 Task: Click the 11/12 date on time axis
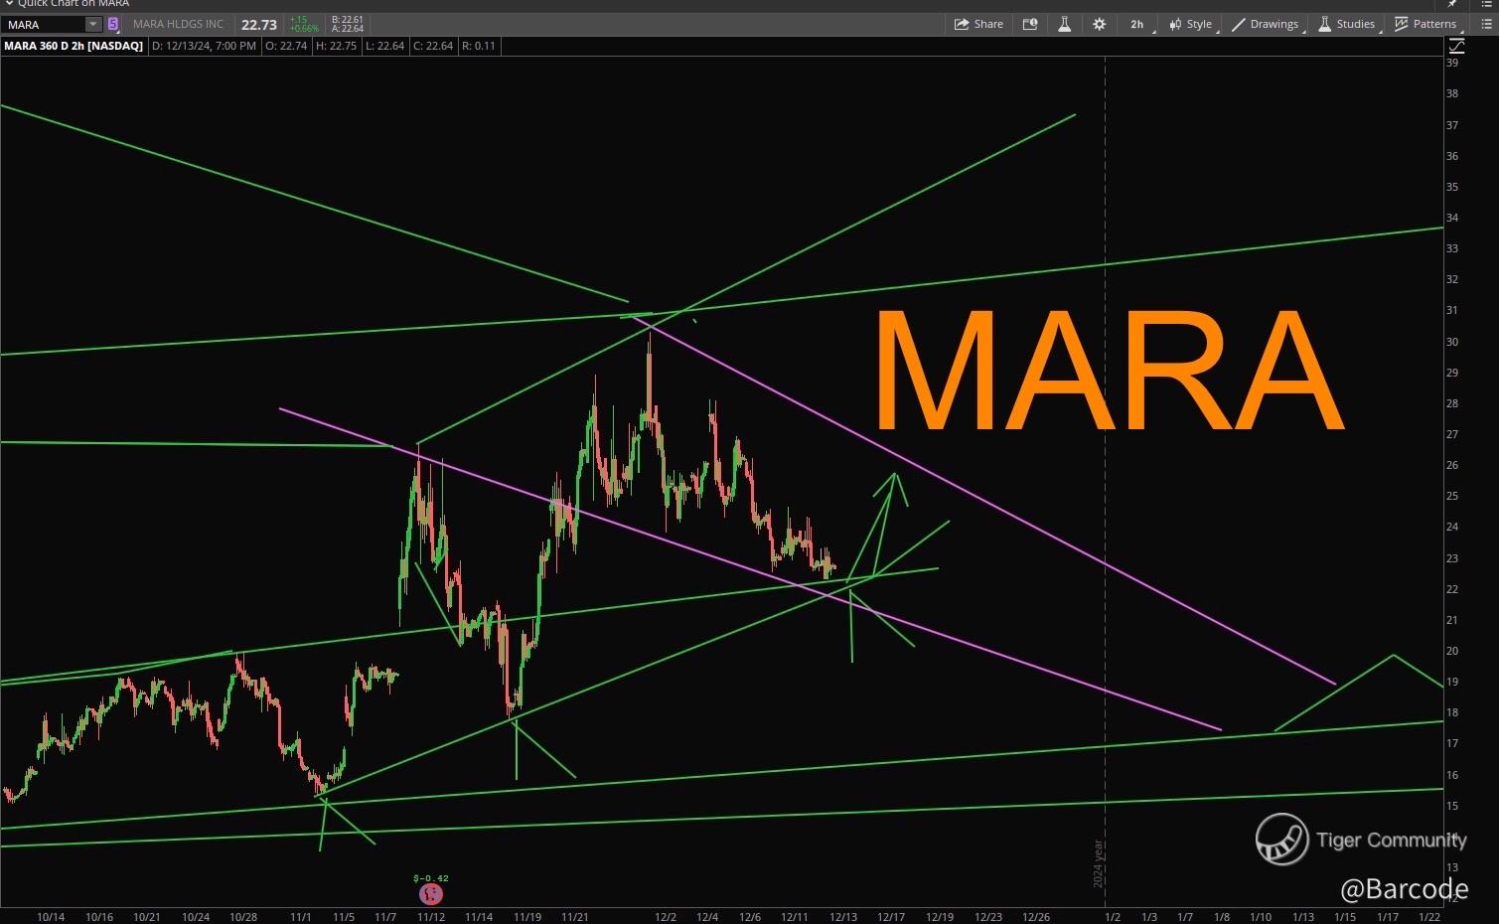(431, 917)
